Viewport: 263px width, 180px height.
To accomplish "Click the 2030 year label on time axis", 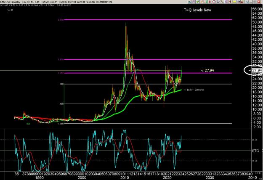I will point(210,177).
